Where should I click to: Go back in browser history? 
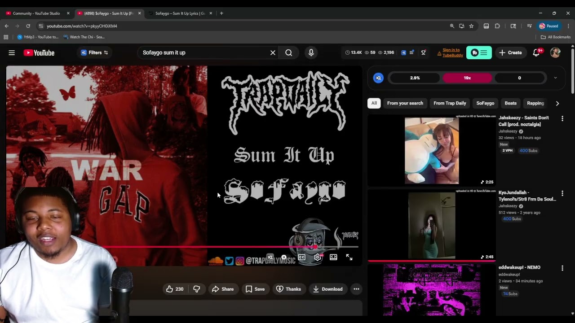tap(7, 26)
